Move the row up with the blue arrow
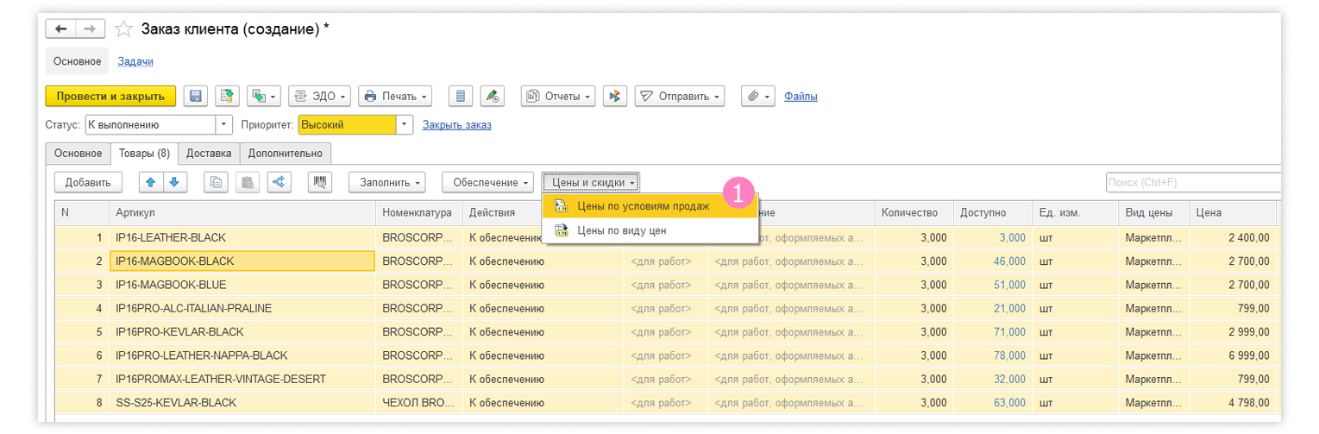Image resolution: width=1319 pixels, height=434 pixels. coord(150,182)
